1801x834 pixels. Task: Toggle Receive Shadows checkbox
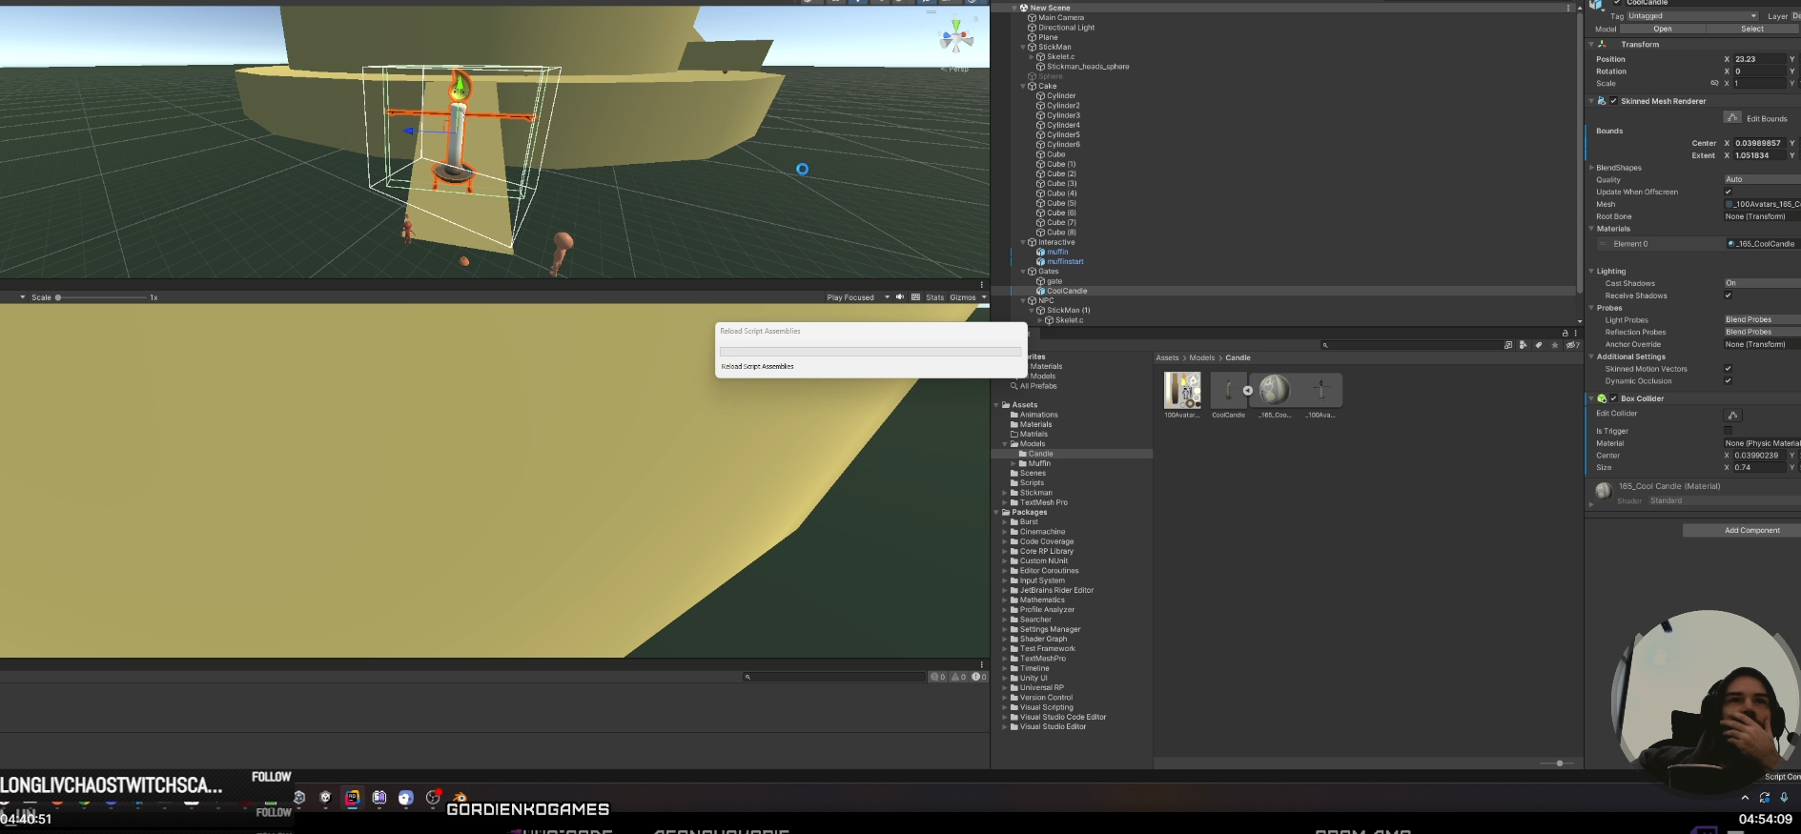pos(1728,295)
